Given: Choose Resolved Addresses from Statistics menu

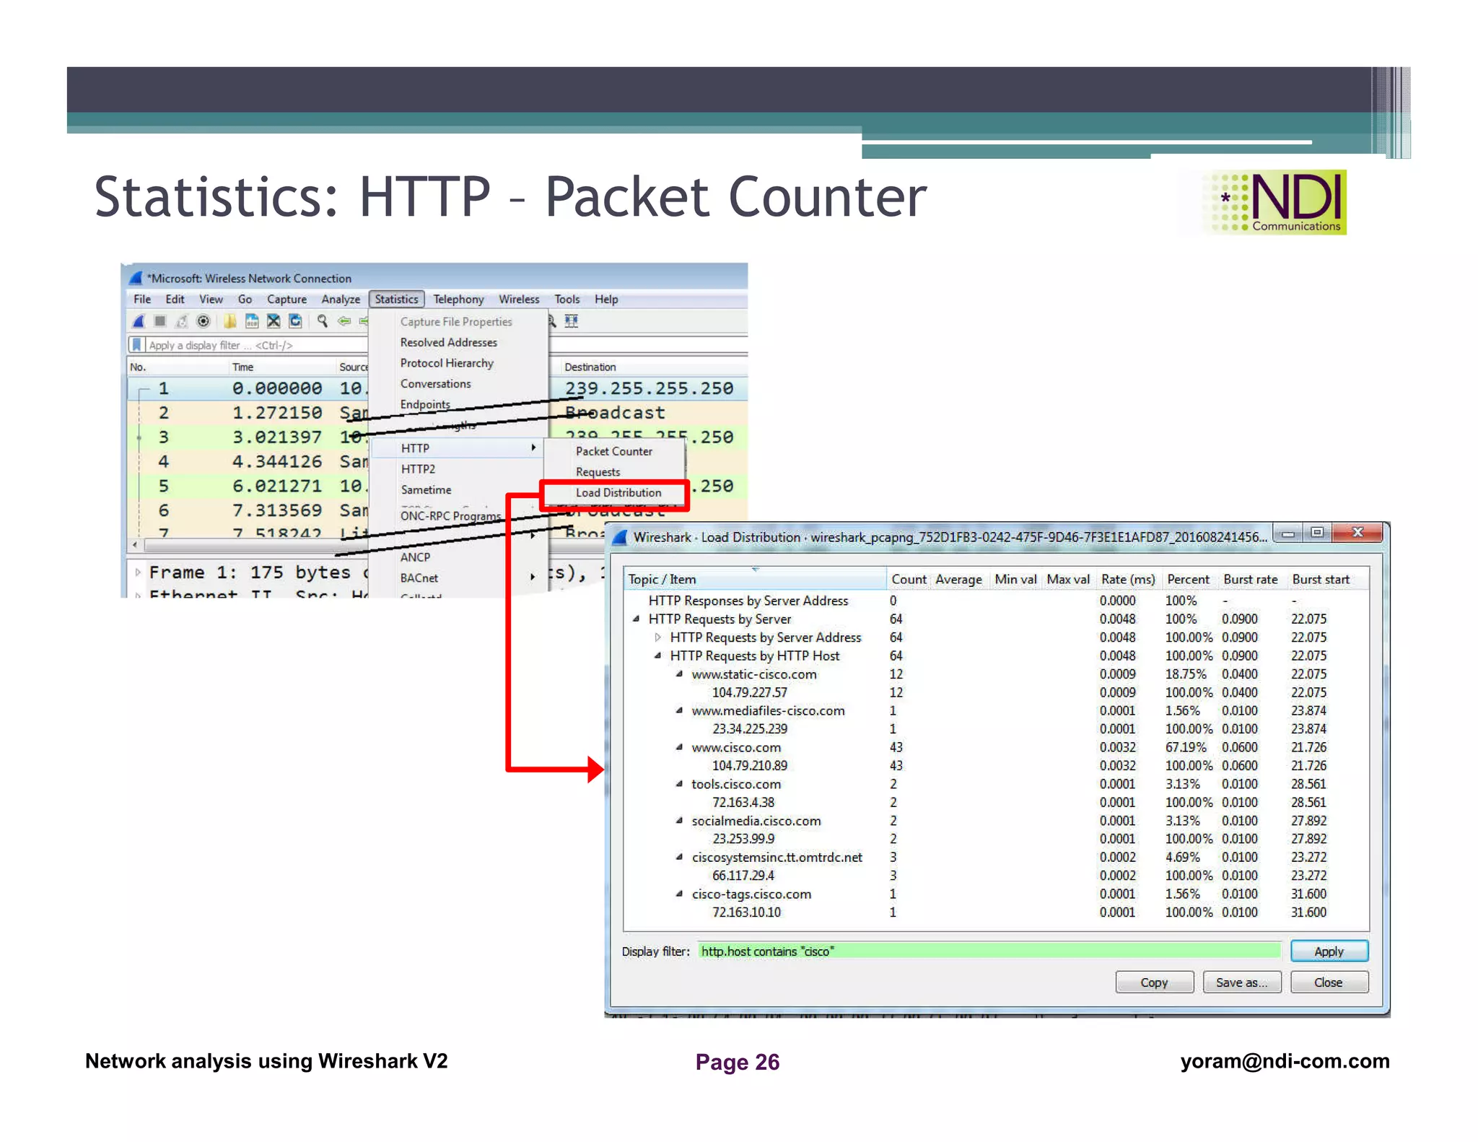Looking at the screenshot, I should pyautogui.click(x=449, y=342).
